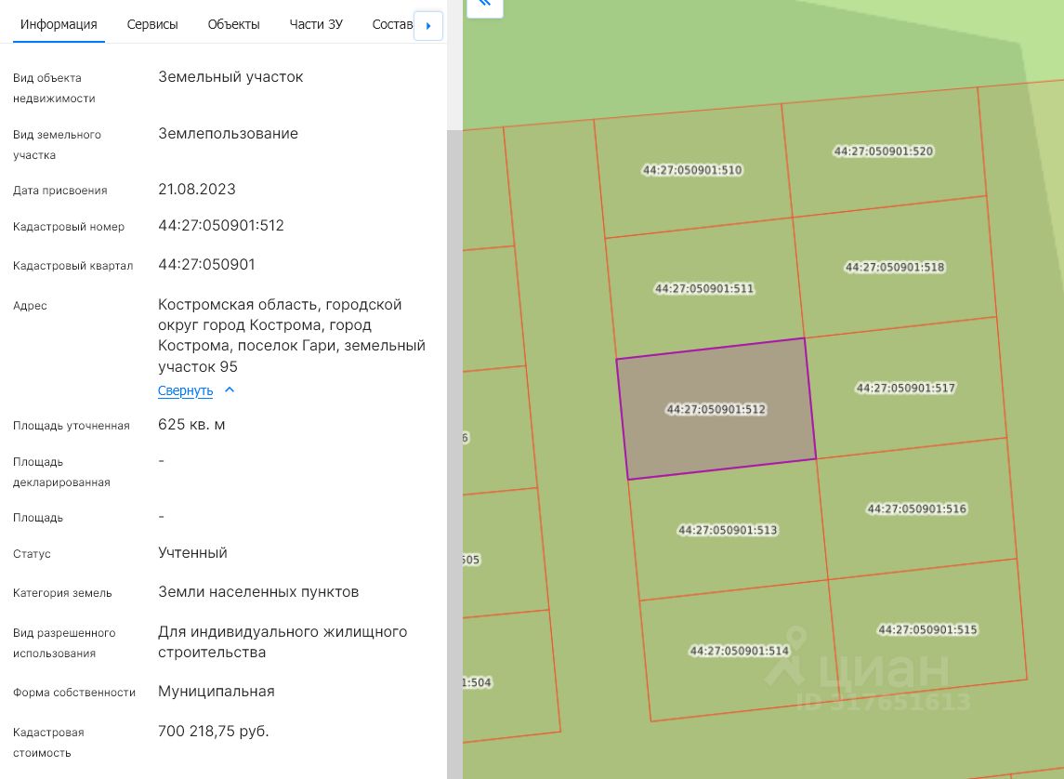Select highlighted parcel 44:27:050901:512 on map
The width and height of the screenshot is (1064, 779).
coord(716,409)
